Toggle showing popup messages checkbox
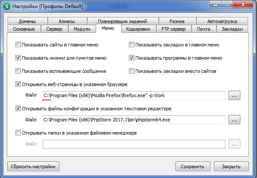This screenshot has height=178, width=257. [18, 71]
